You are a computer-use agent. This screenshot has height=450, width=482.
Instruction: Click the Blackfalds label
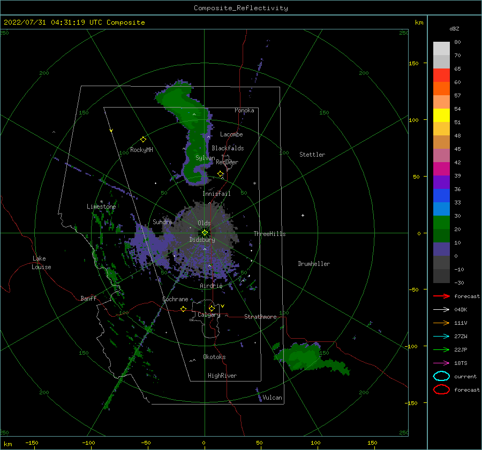(228, 148)
